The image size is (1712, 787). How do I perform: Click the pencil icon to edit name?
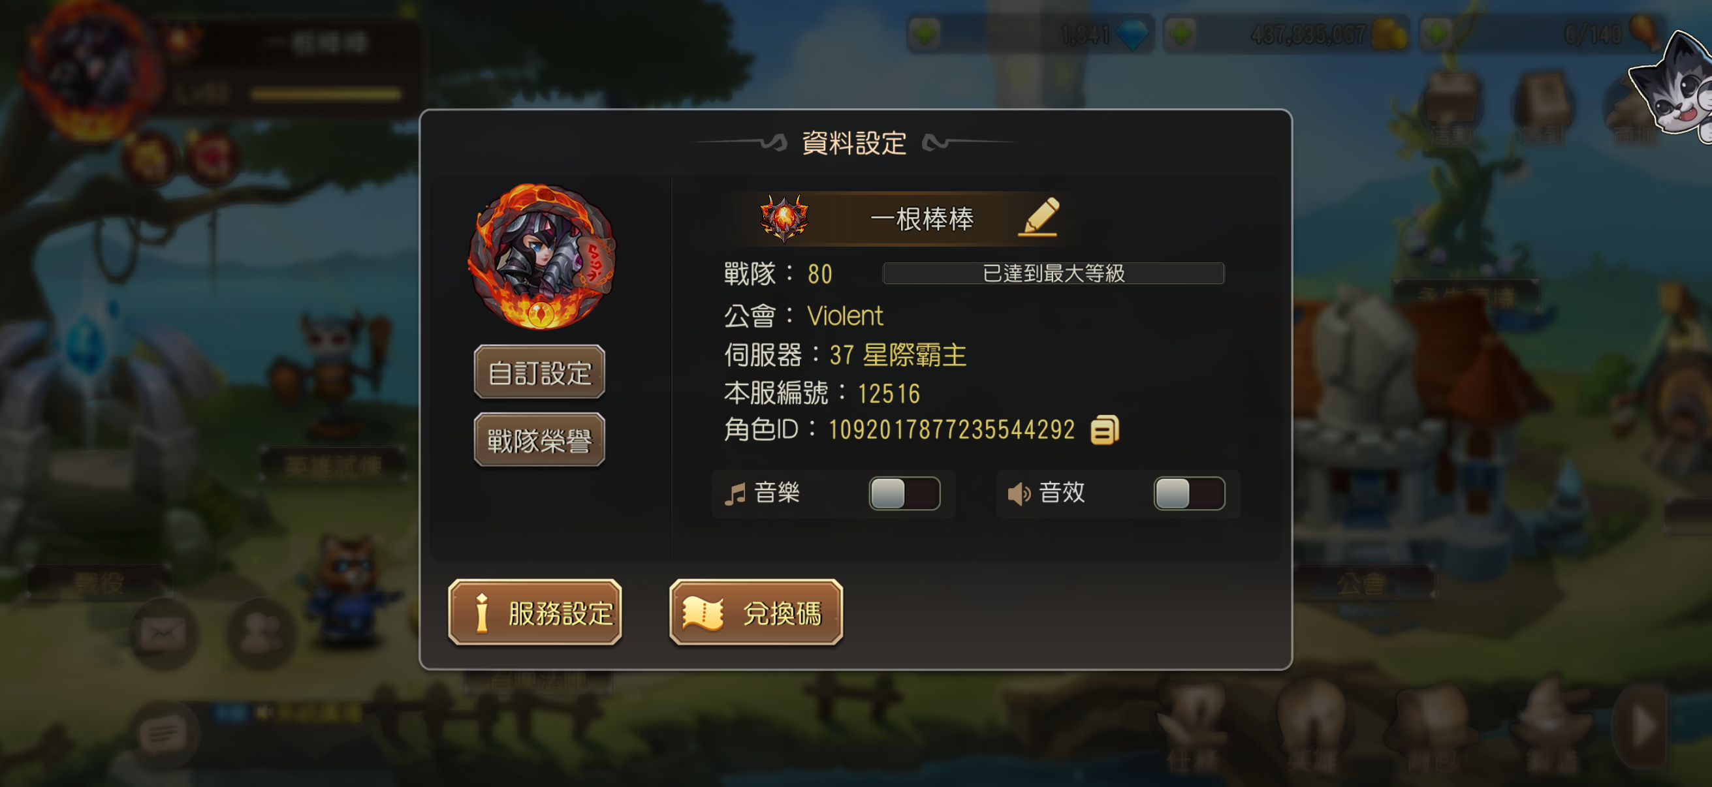1039,217
